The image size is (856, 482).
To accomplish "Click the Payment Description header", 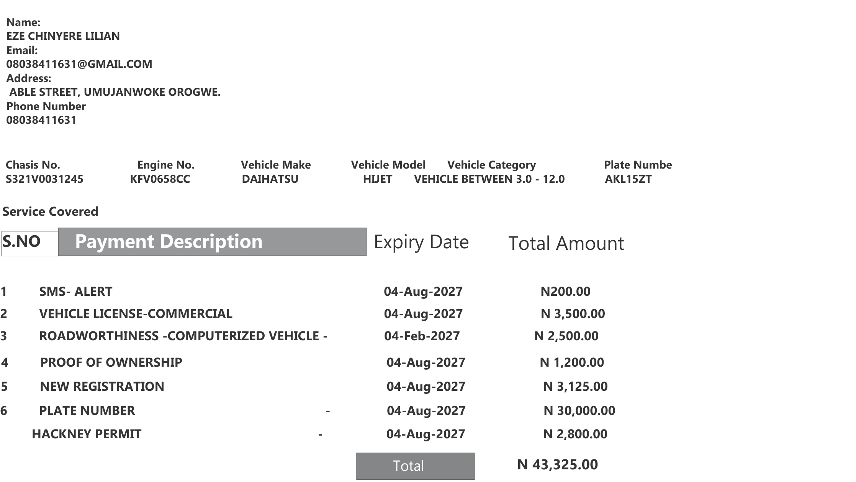I will [x=212, y=242].
